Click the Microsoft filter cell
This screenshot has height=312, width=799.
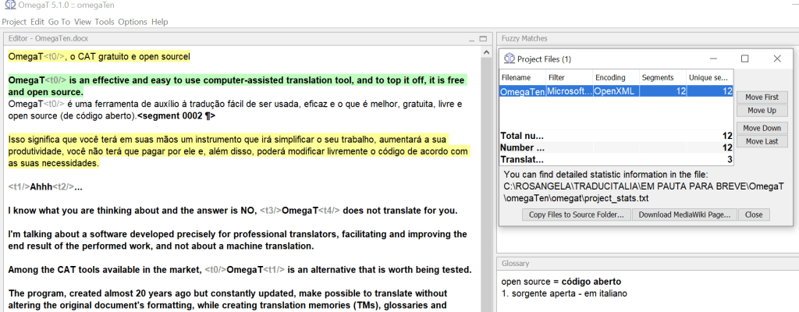569,92
